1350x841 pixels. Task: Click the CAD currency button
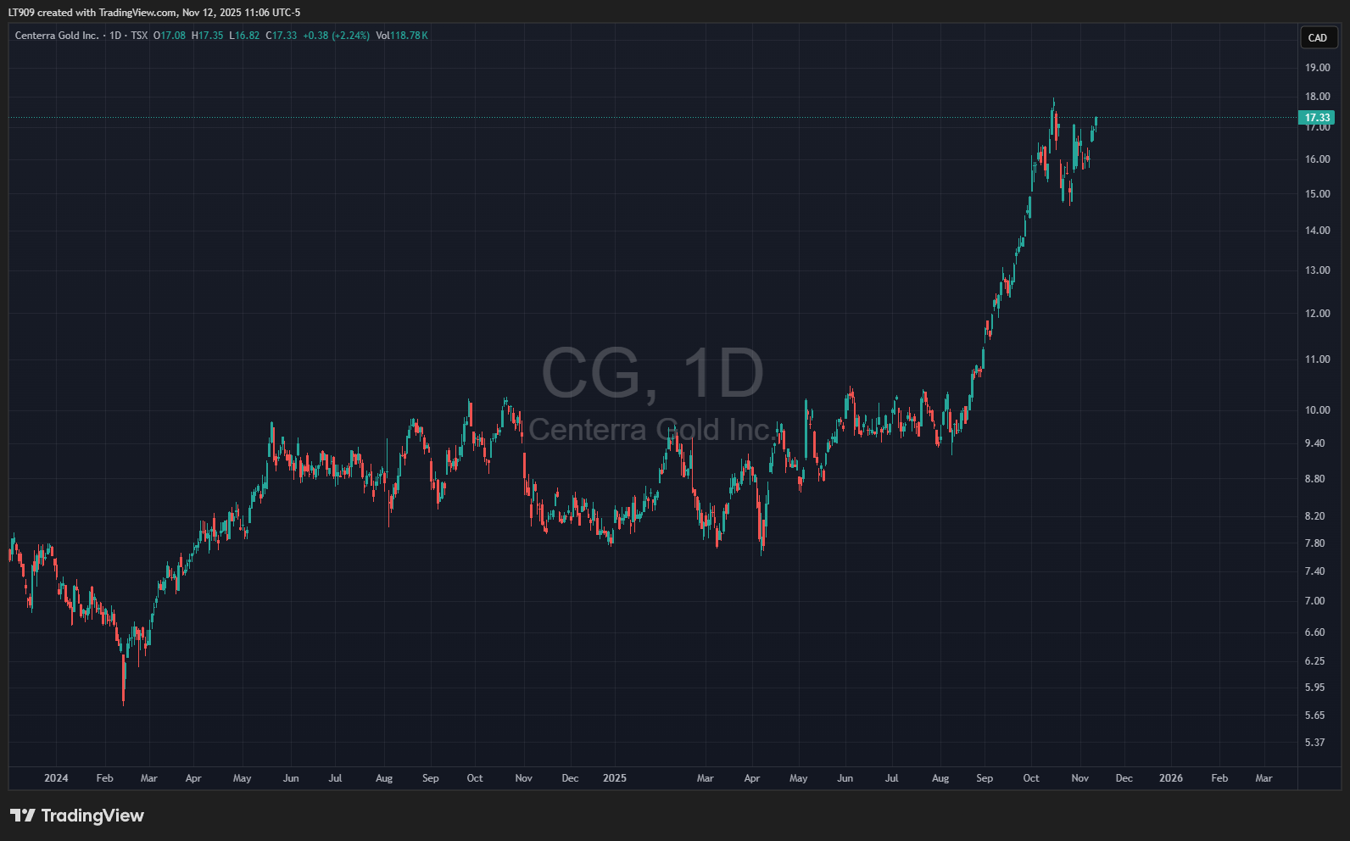[x=1318, y=37]
